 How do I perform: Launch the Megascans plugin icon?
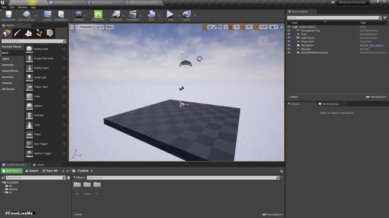click(98, 15)
